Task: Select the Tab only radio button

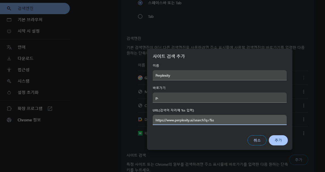Action: (x=140, y=16)
